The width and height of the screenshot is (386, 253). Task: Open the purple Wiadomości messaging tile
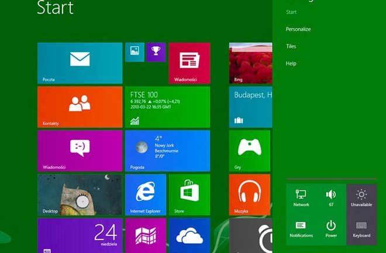[x=80, y=151]
